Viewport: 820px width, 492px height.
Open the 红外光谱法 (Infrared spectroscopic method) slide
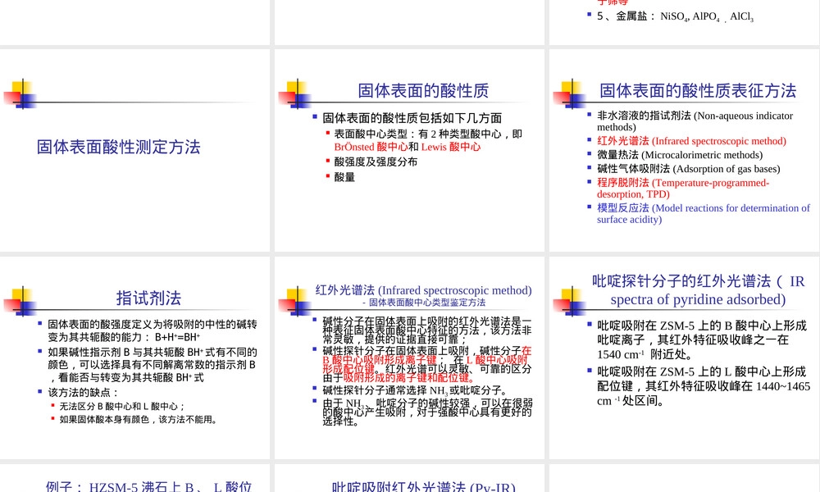(x=409, y=358)
